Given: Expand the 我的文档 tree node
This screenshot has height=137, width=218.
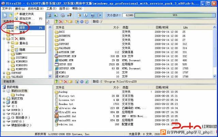Looking at the screenshot, I should pos(4,98).
